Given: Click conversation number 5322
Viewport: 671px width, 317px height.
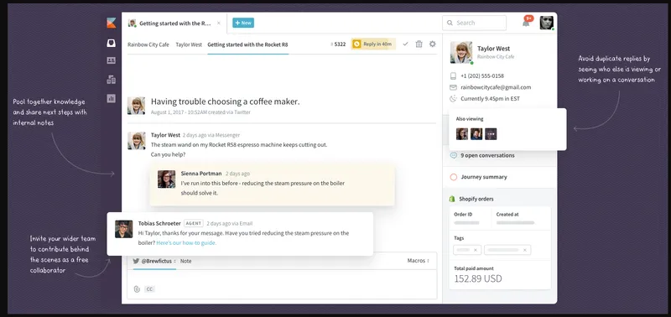Looking at the screenshot, I should (x=338, y=44).
